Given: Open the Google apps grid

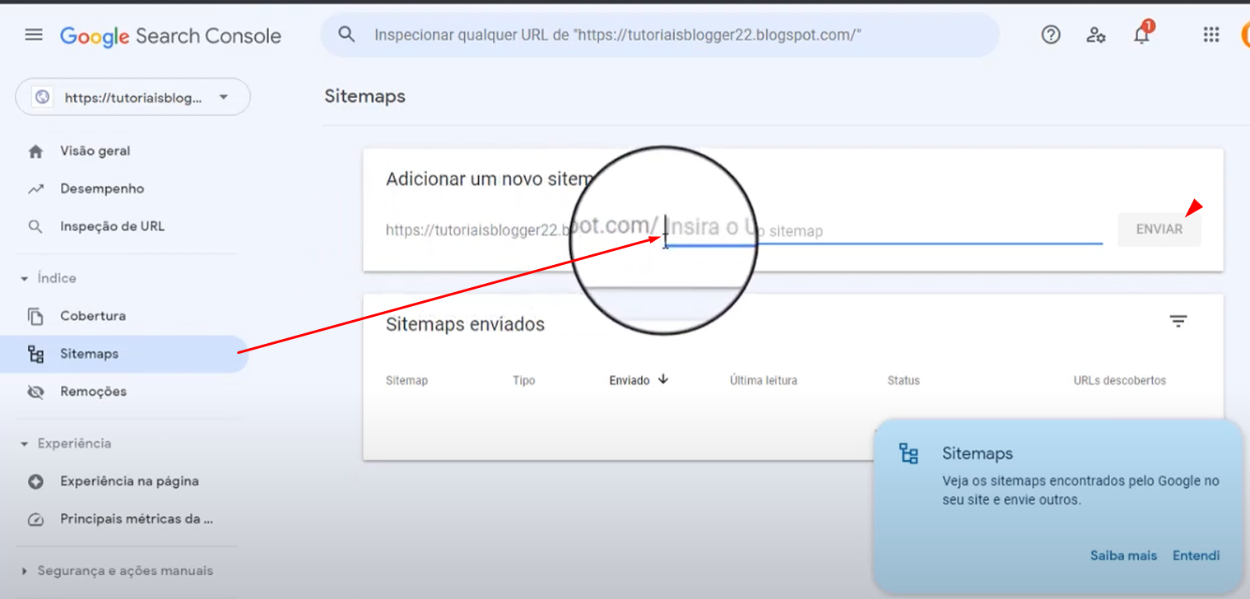Looking at the screenshot, I should click(x=1211, y=35).
